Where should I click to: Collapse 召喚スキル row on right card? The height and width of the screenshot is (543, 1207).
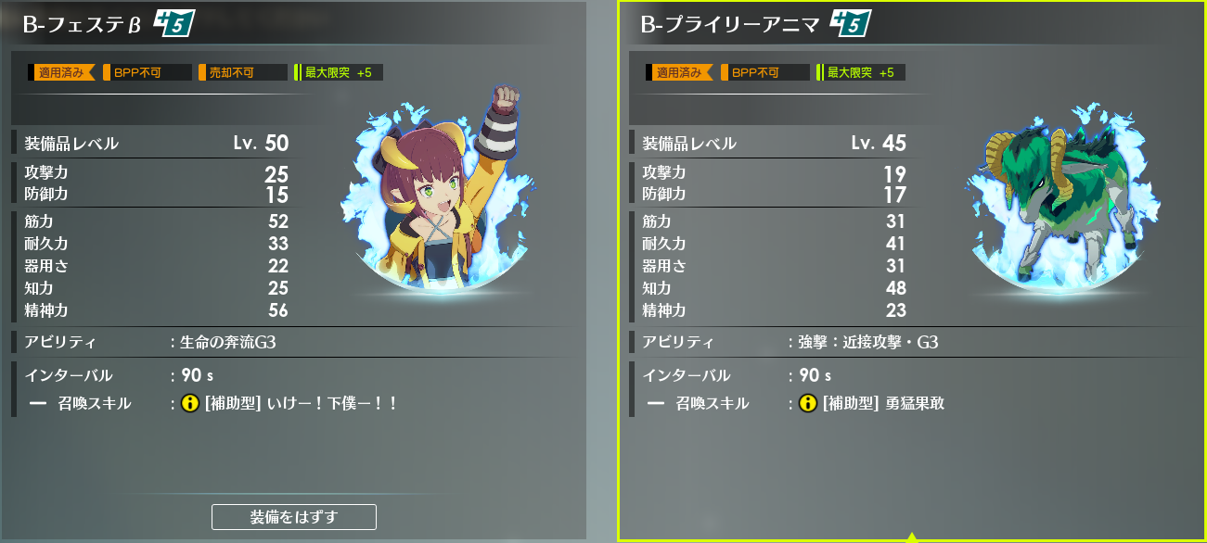655,404
